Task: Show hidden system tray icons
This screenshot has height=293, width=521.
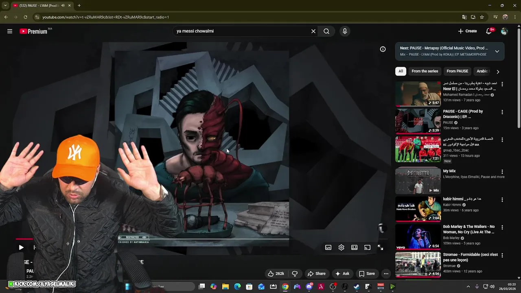Action: [468, 286]
